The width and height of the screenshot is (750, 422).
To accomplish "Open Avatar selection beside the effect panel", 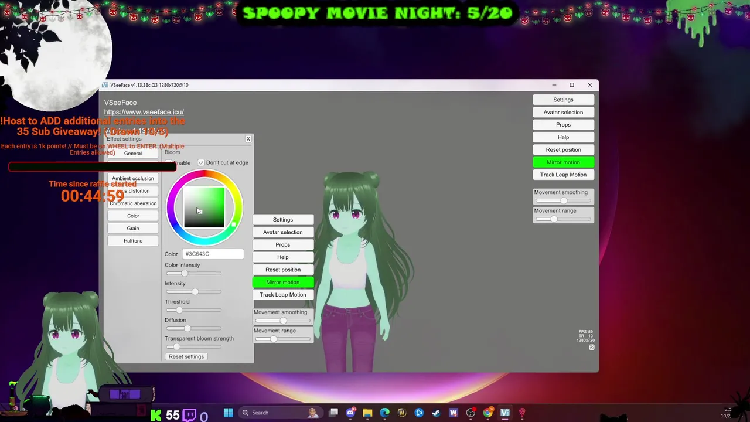I will 283,232.
